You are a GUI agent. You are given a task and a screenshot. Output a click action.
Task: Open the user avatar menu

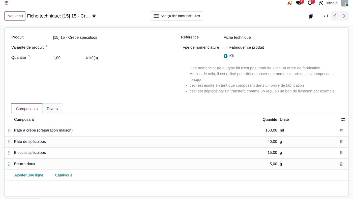click(345, 3)
